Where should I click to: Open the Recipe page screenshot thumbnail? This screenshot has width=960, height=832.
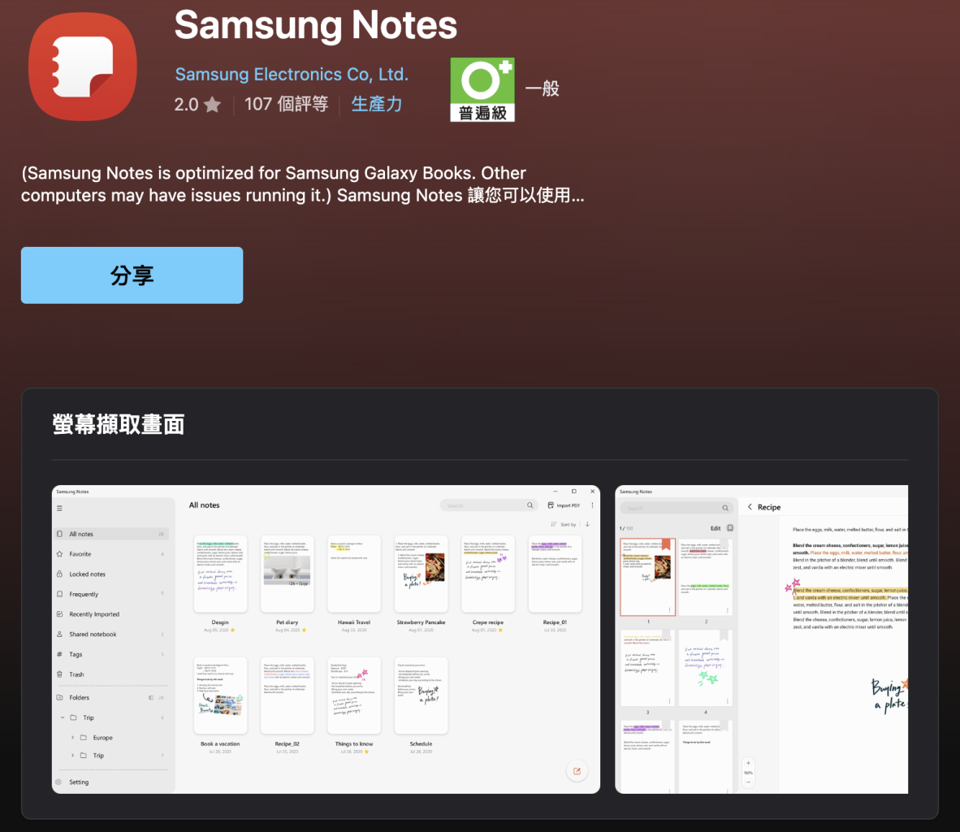(761, 639)
